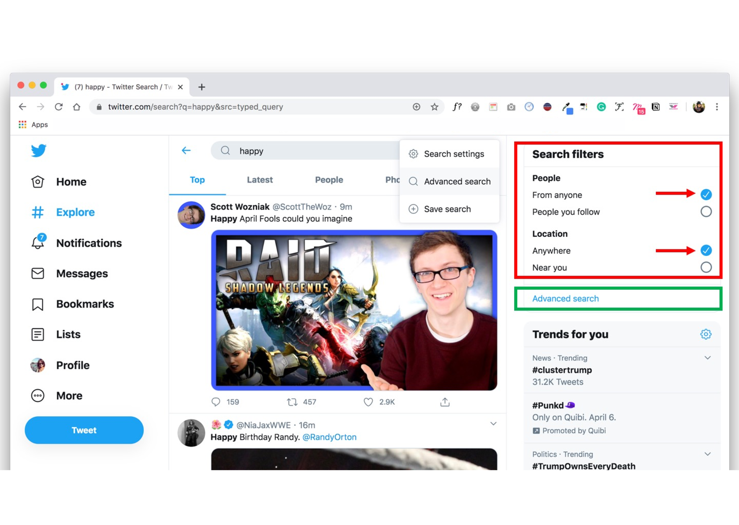Select the From anyone radio option

tap(706, 195)
